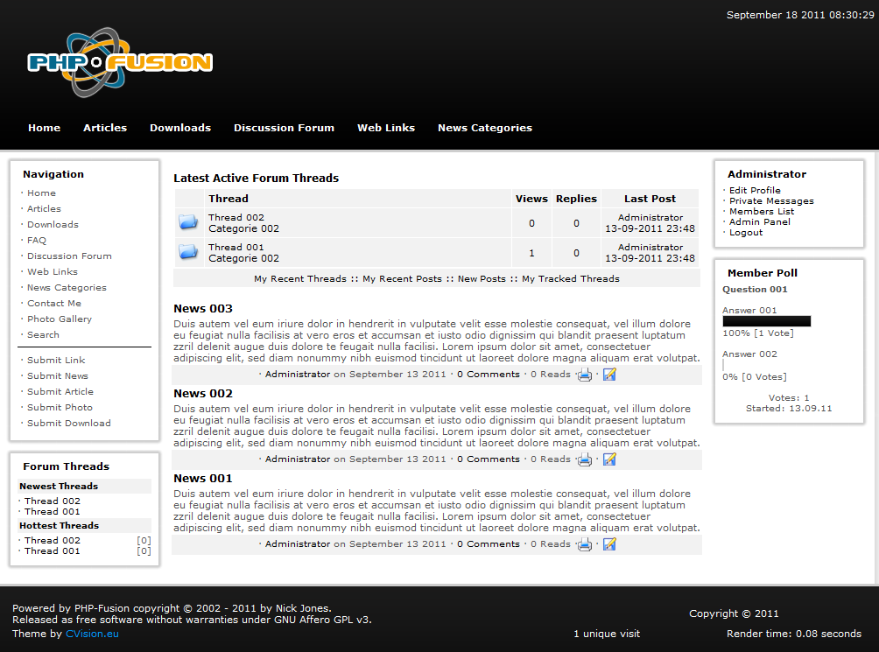Click the PHP-Fusion logo in the header
This screenshot has height=652, width=879.
[120, 62]
